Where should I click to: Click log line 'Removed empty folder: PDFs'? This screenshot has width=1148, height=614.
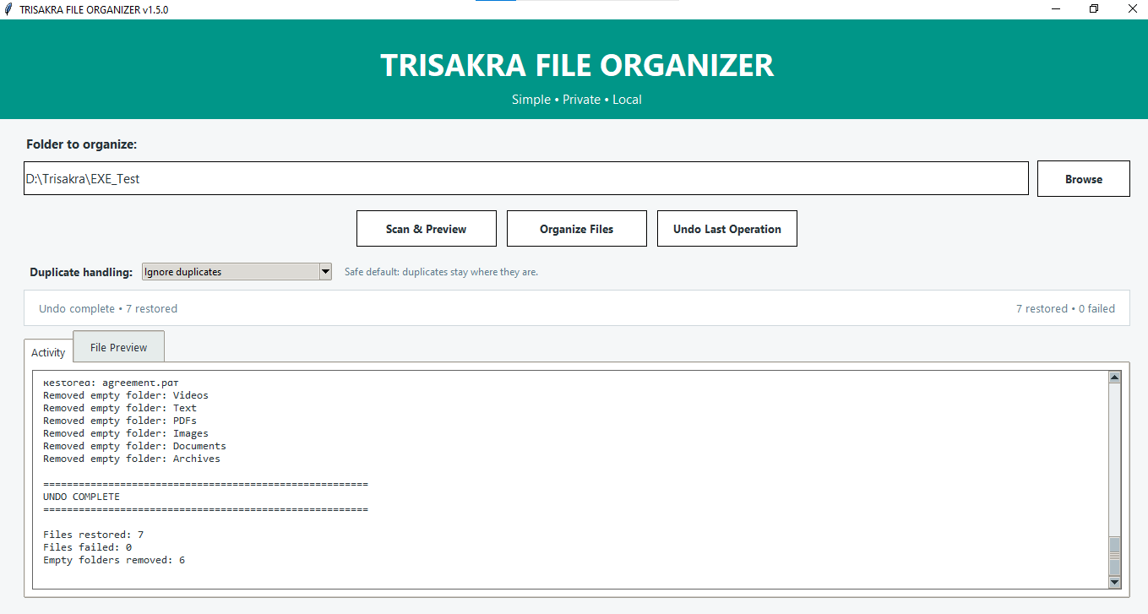120,421
